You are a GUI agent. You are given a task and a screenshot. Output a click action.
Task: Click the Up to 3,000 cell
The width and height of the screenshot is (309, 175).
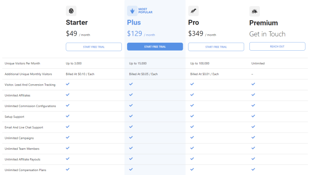coord(74,63)
